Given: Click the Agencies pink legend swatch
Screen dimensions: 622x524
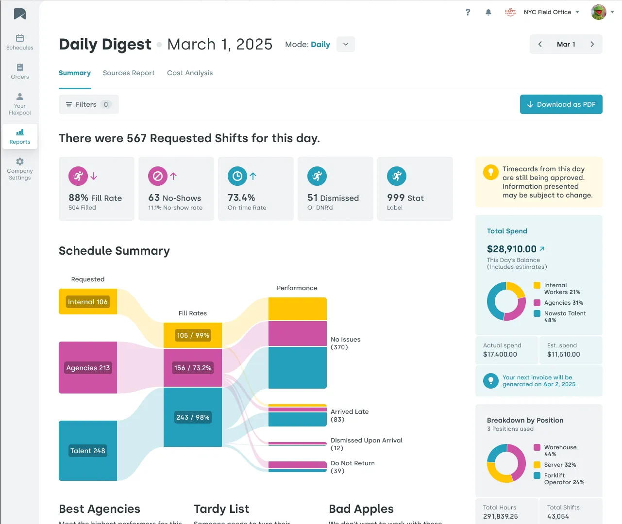Looking at the screenshot, I should (x=537, y=303).
